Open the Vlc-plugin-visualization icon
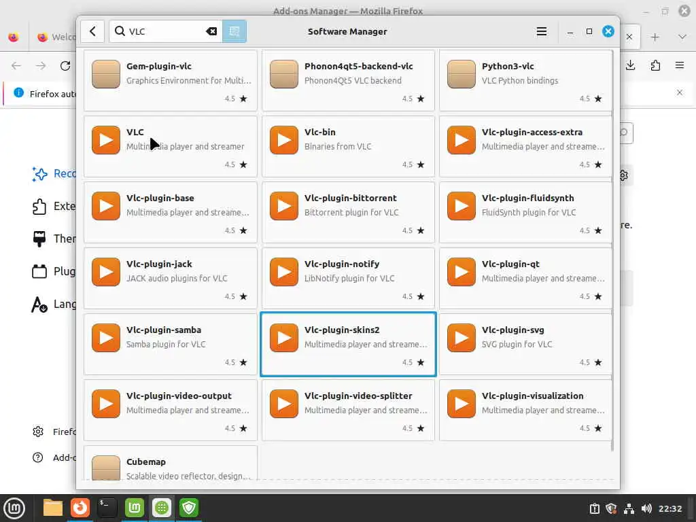The height and width of the screenshot is (522, 696). pos(462,404)
